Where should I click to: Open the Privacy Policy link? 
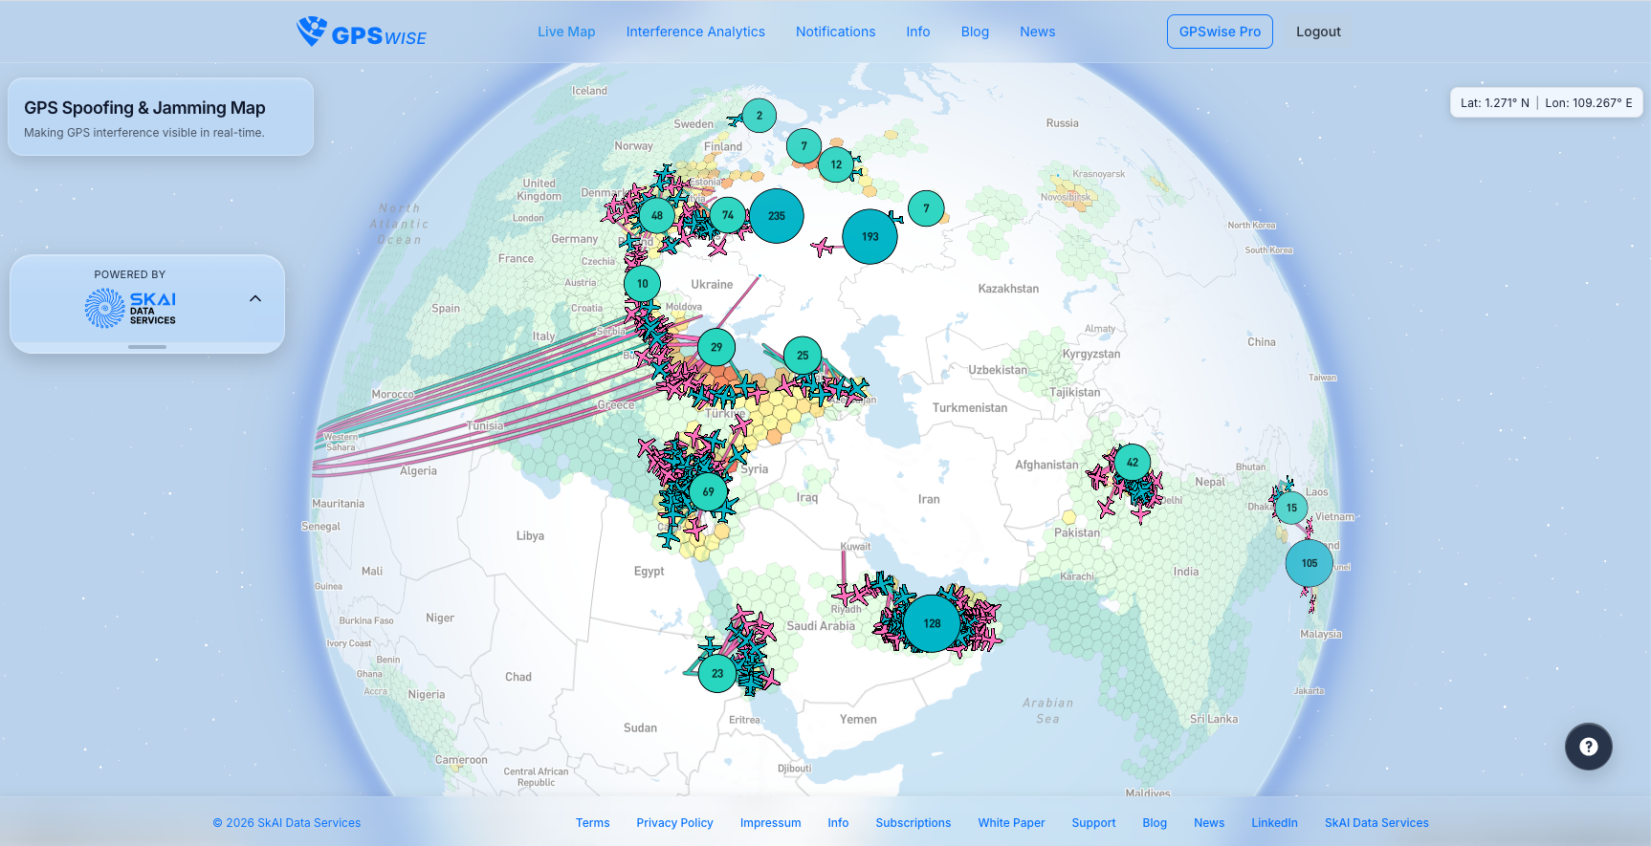pos(674,823)
